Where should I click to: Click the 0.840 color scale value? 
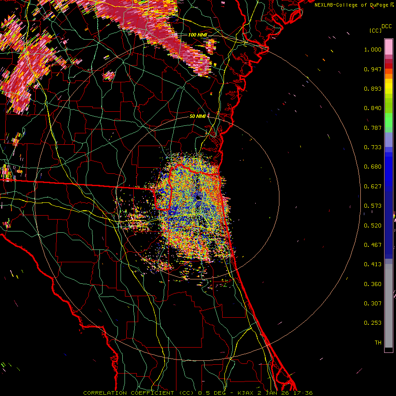pyautogui.click(x=373, y=108)
